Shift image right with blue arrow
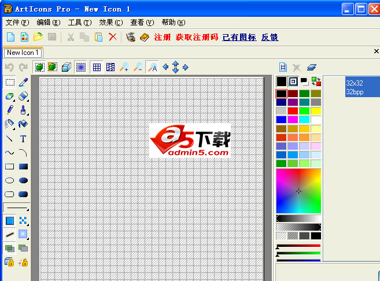Viewport: 380px width, 281px height. (x=186, y=67)
